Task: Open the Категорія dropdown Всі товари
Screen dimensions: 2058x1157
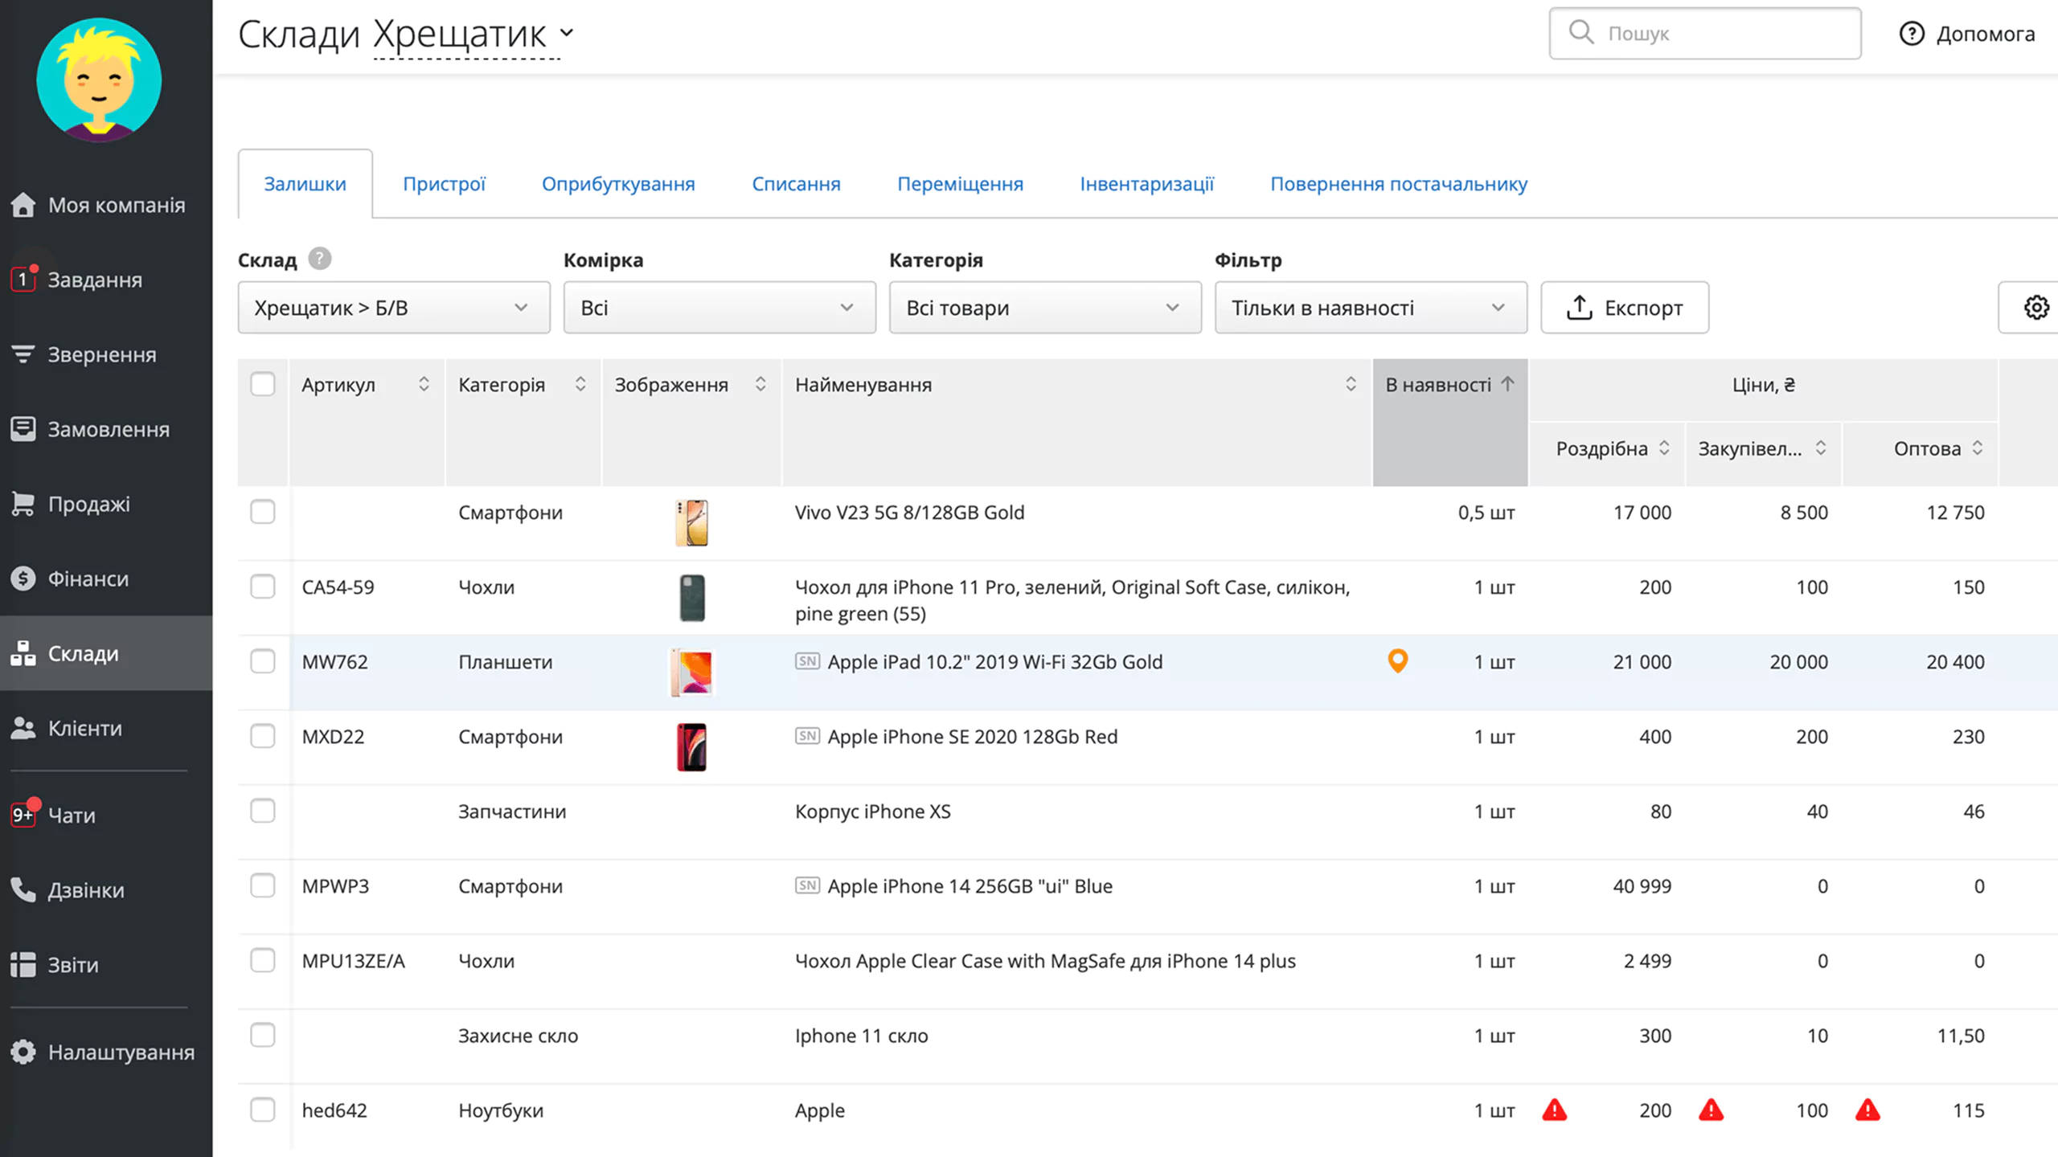Action: 1045,308
